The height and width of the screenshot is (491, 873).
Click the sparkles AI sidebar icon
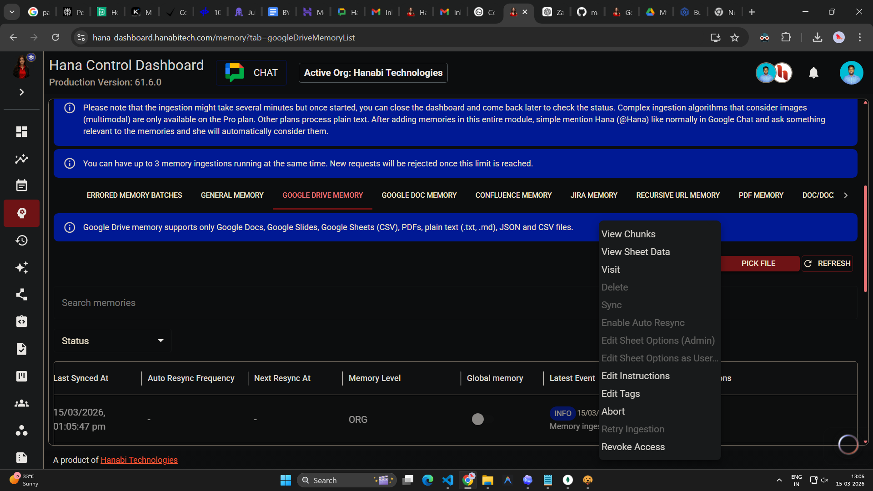(21, 267)
